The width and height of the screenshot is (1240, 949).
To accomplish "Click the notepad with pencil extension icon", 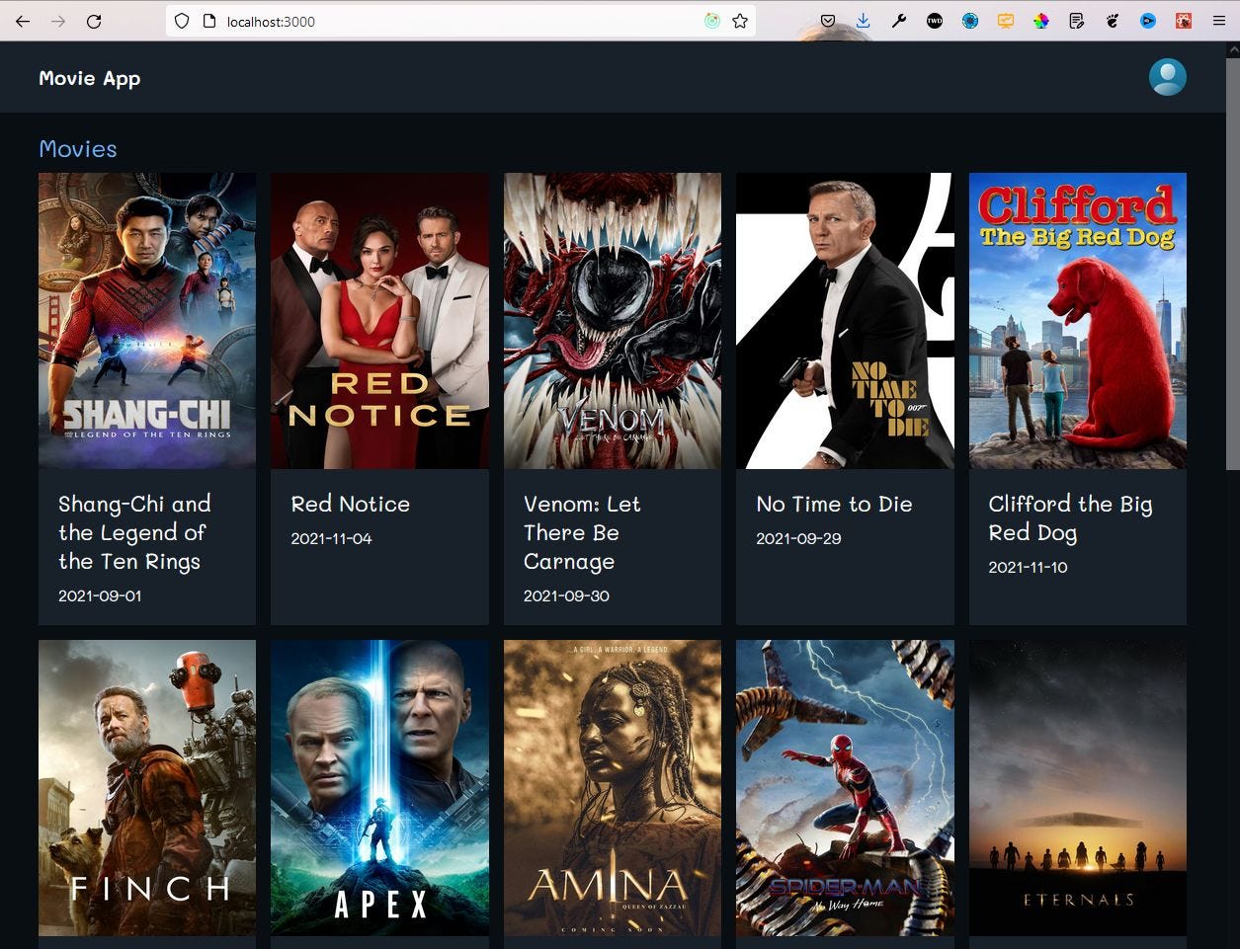I will point(1077,21).
